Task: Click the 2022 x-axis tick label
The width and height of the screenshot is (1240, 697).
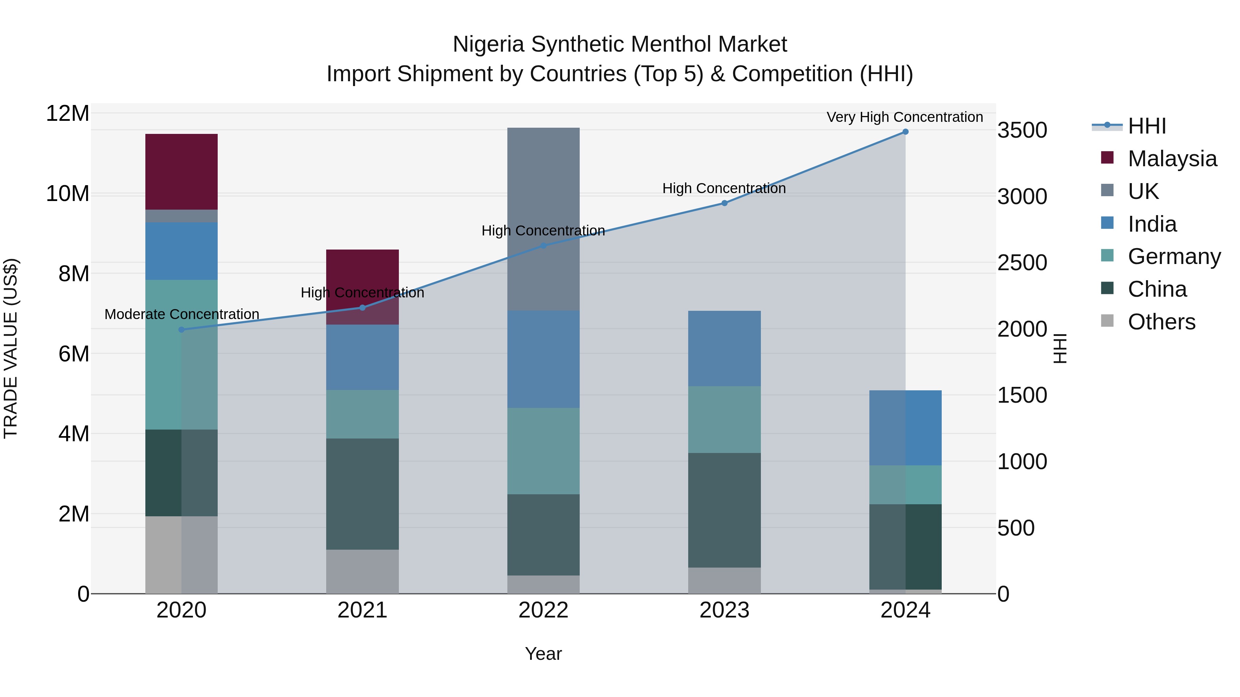Action: (x=544, y=610)
